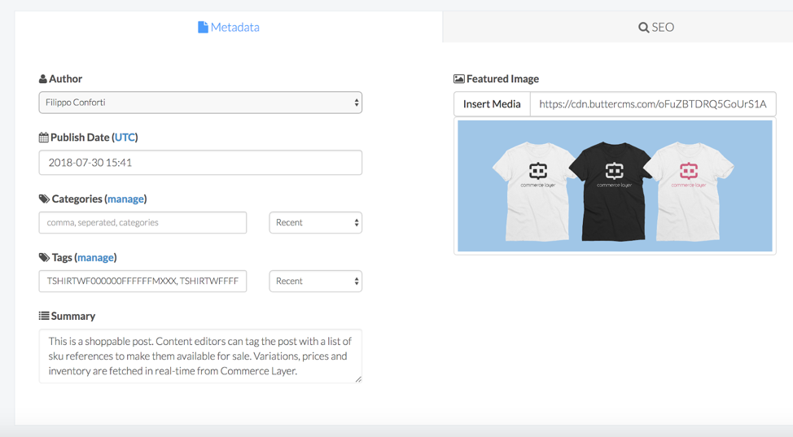Click the Featured Image URL field
The height and width of the screenshot is (437, 793).
click(653, 104)
